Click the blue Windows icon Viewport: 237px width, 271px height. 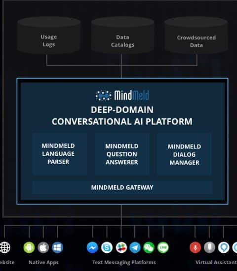coord(57,247)
